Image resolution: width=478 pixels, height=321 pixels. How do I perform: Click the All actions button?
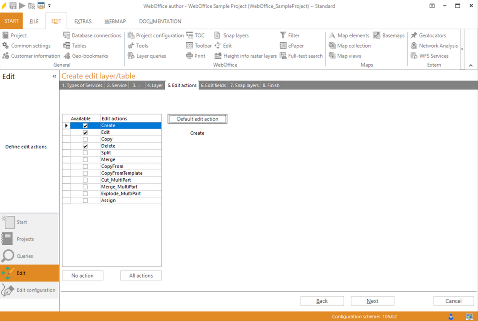click(x=141, y=275)
